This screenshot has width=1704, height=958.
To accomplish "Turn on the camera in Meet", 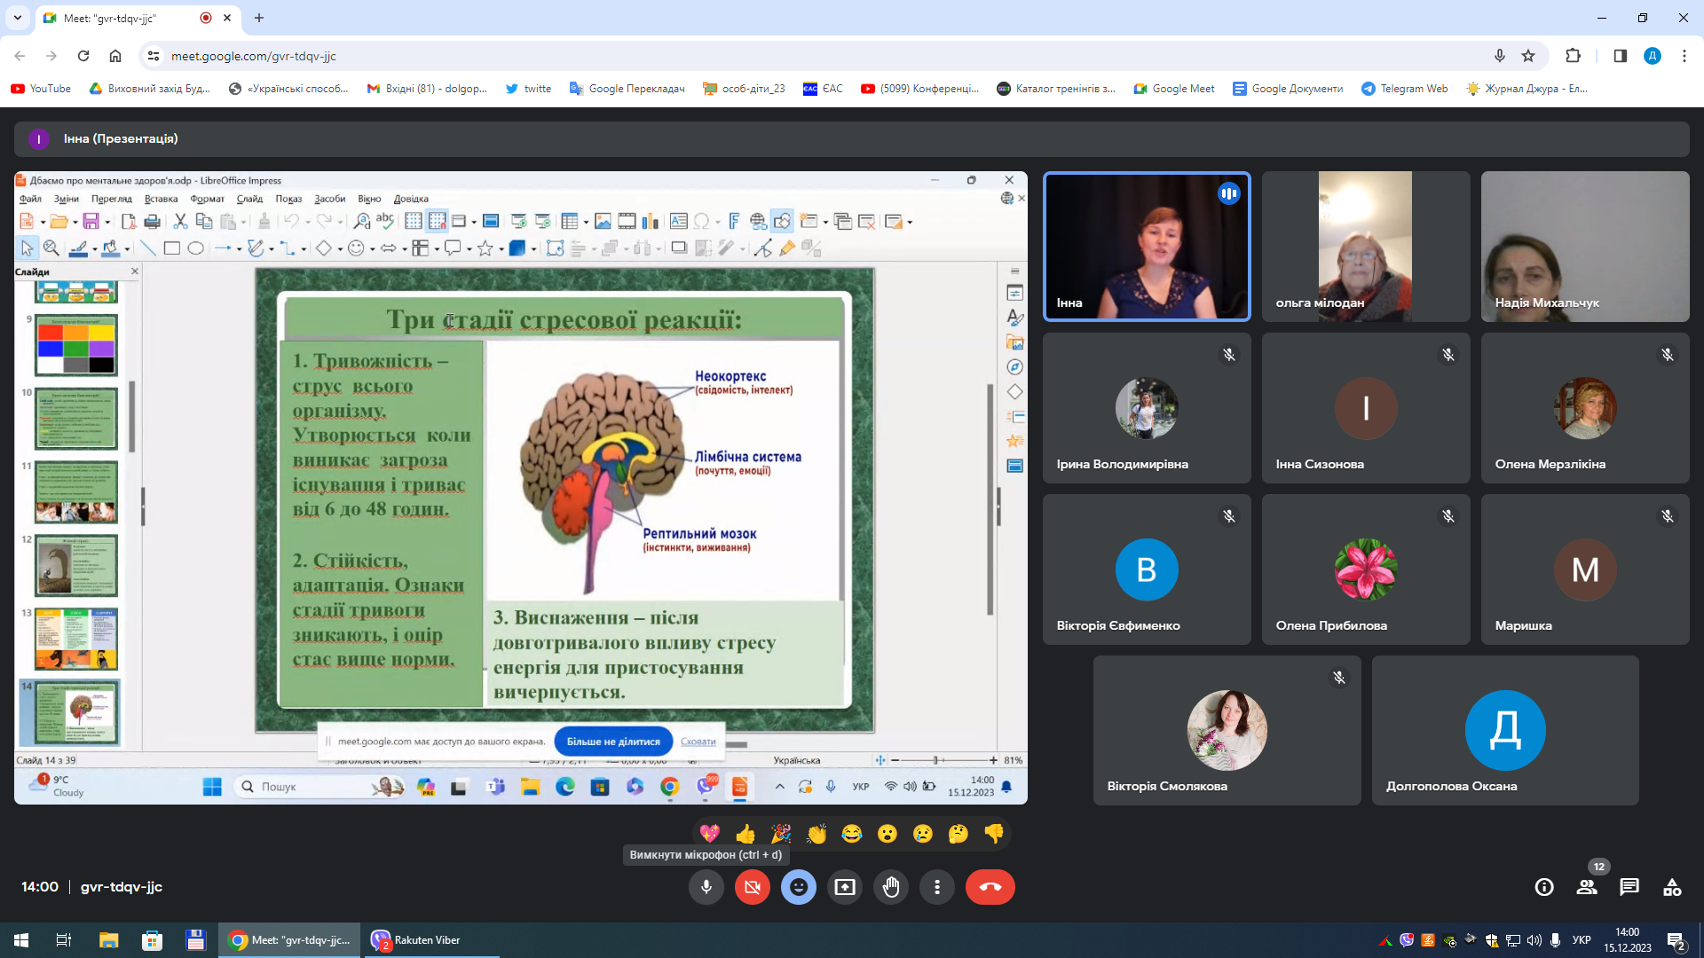I will [753, 887].
